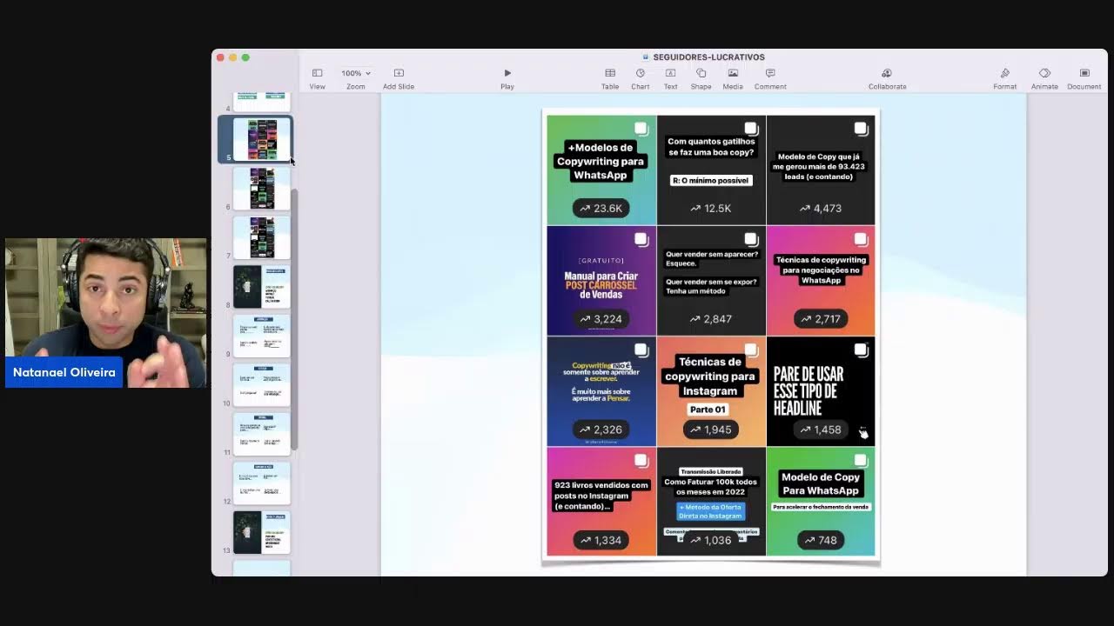The height and width of the screenshot is (626, 1114).
Task: Play the slideshow presentation
Action: [507, 77]
